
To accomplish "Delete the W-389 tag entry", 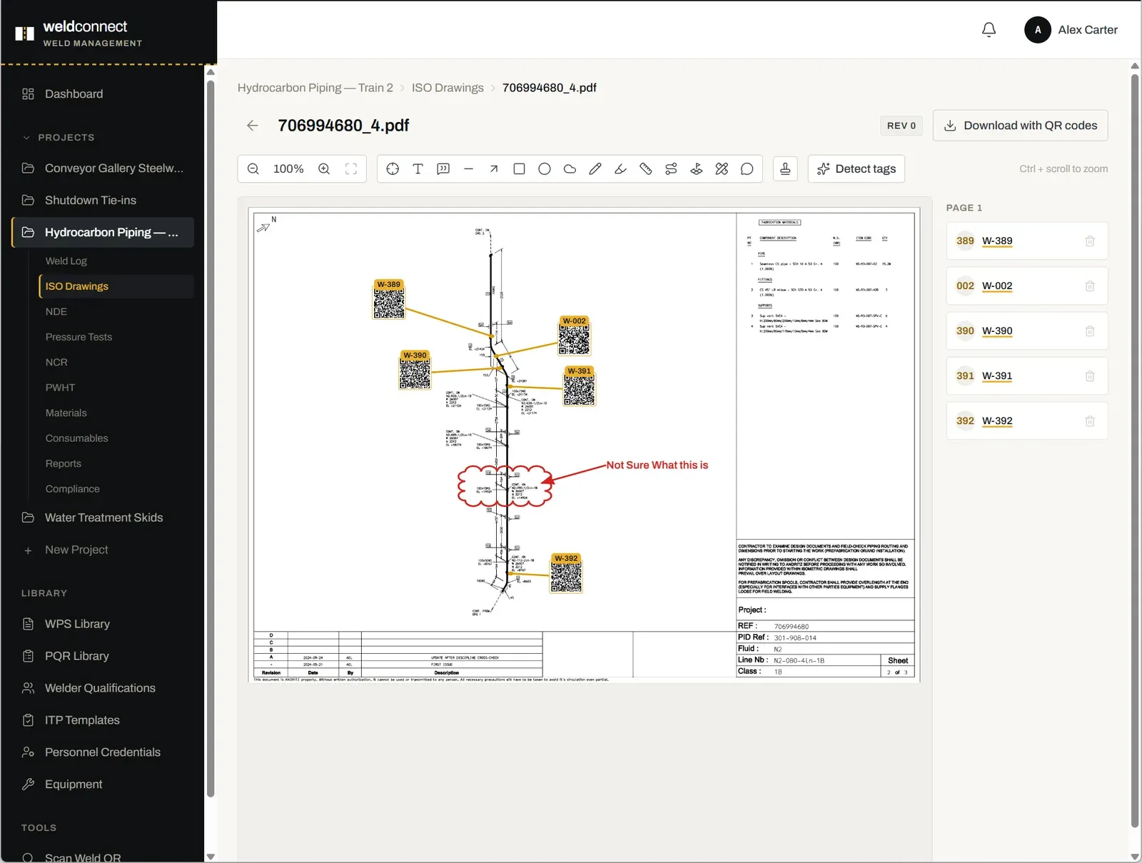I will (1090, 241).
